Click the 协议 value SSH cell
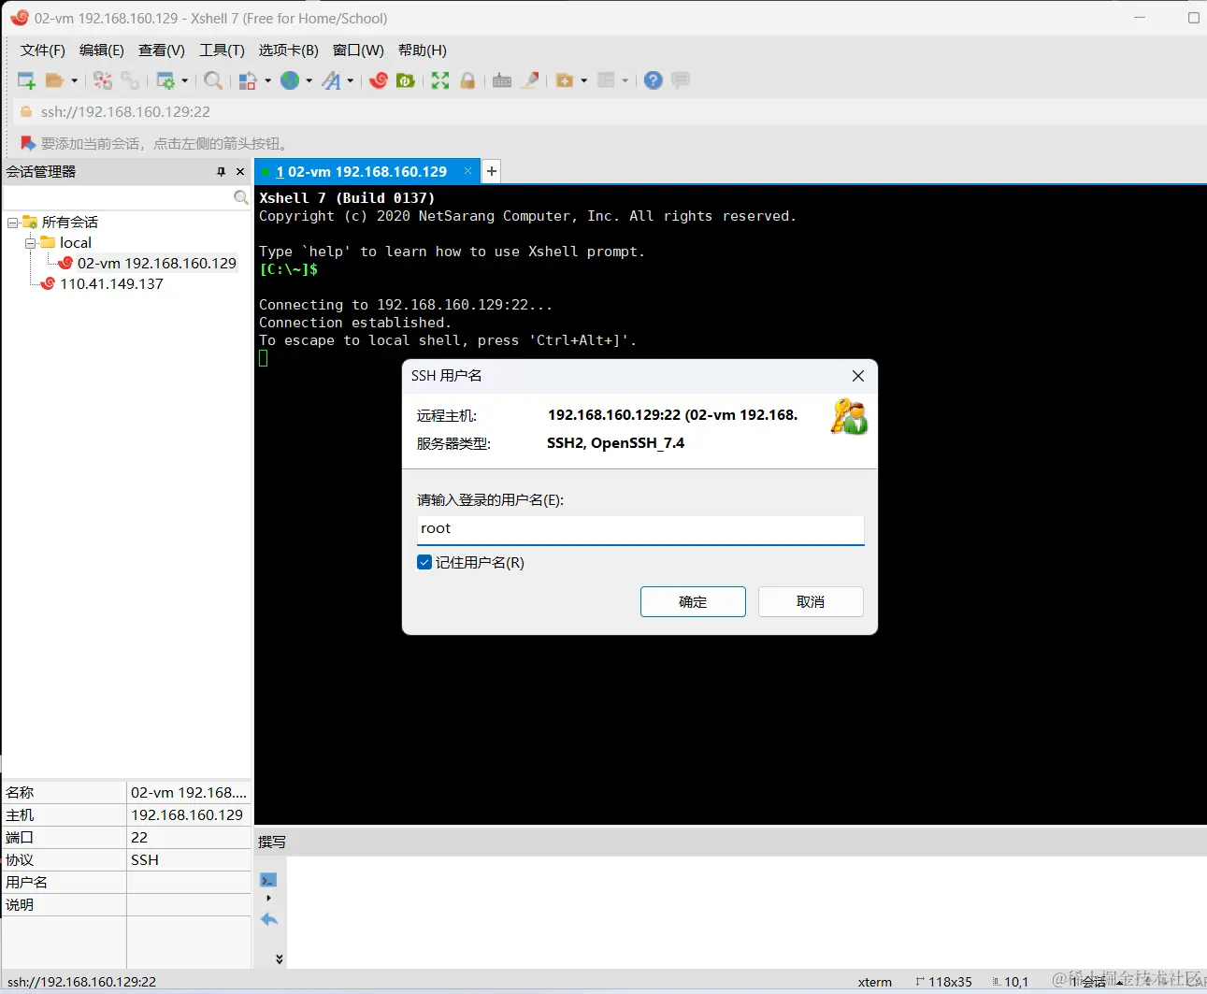 click(188, 860)
